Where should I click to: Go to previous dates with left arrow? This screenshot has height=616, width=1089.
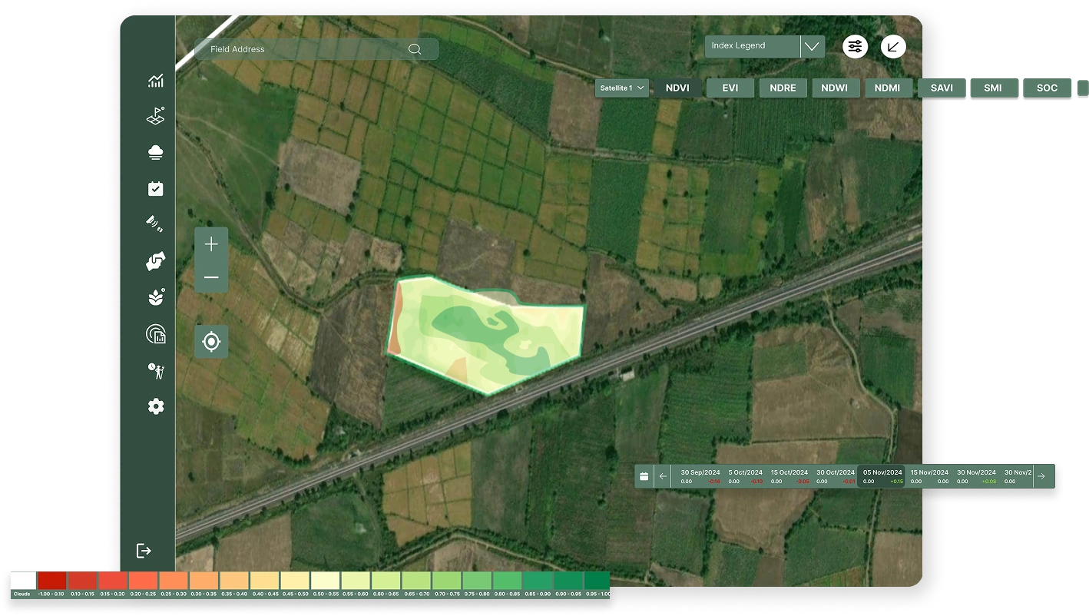click(x=663, y=476)
